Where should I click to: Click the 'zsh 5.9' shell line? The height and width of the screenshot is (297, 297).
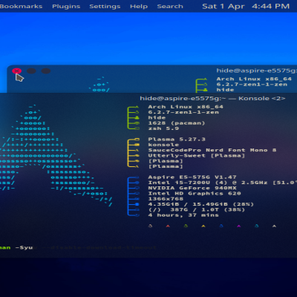click(163, 128)
